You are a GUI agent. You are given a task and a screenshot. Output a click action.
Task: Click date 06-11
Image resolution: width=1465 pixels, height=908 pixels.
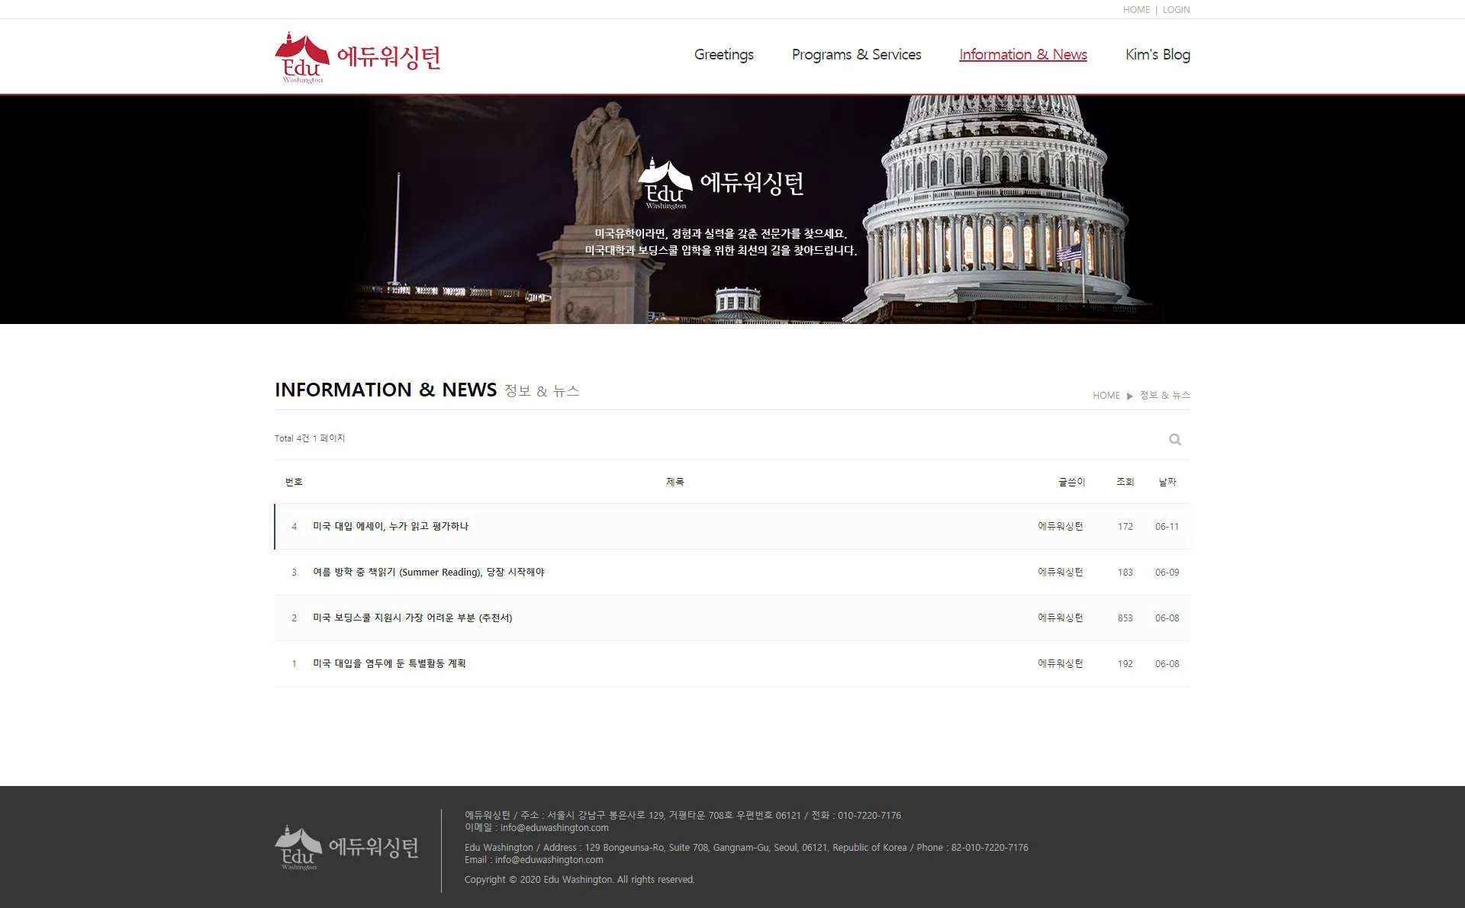pyautogui.click(x=1167, y=527)
